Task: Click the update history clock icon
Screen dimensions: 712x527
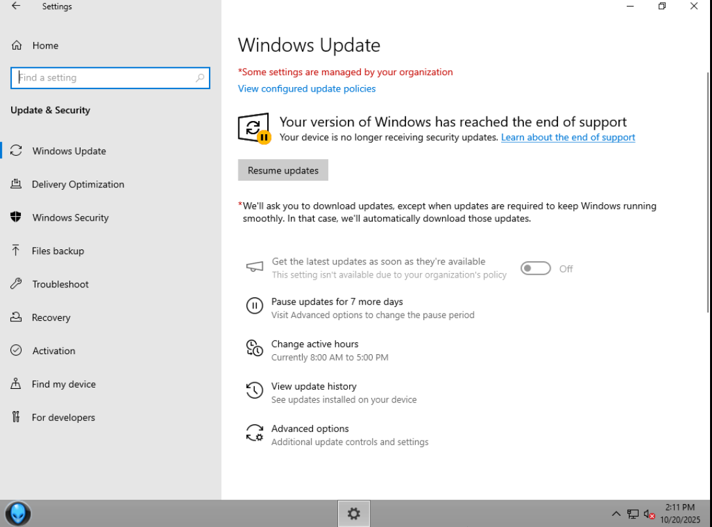Action: pos(254,390)
